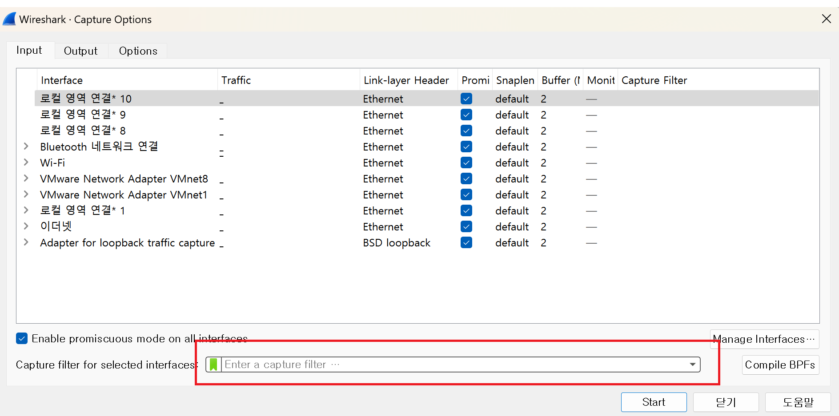The width and height of the screenshot is (839, 416).
Task: Click the default snaplen value for 이더넷
Action: click(x=512, y=227)
